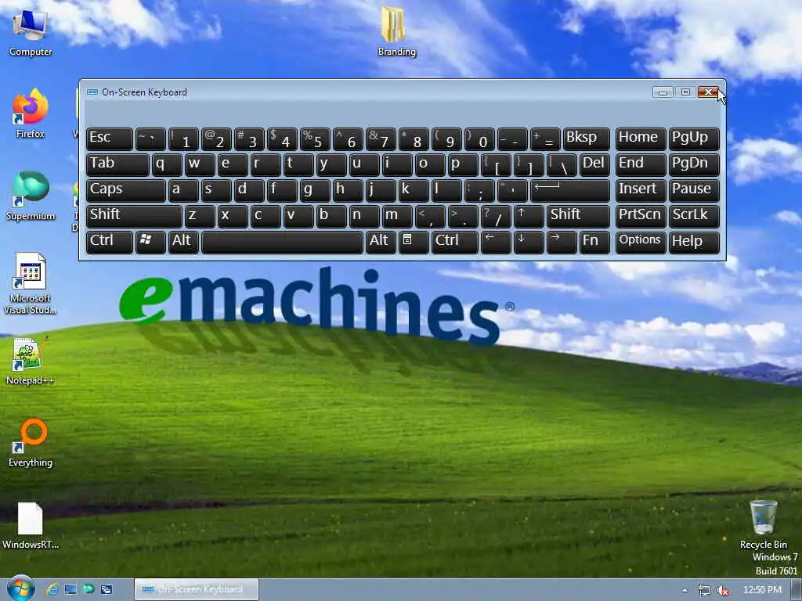Select the On-Screen Keyboard taskbar button
Image resolution: width=802 pixels, height=601 pixels.
pyautogui.click(x=197, y=589)
